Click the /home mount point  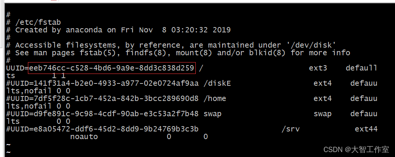215,98
